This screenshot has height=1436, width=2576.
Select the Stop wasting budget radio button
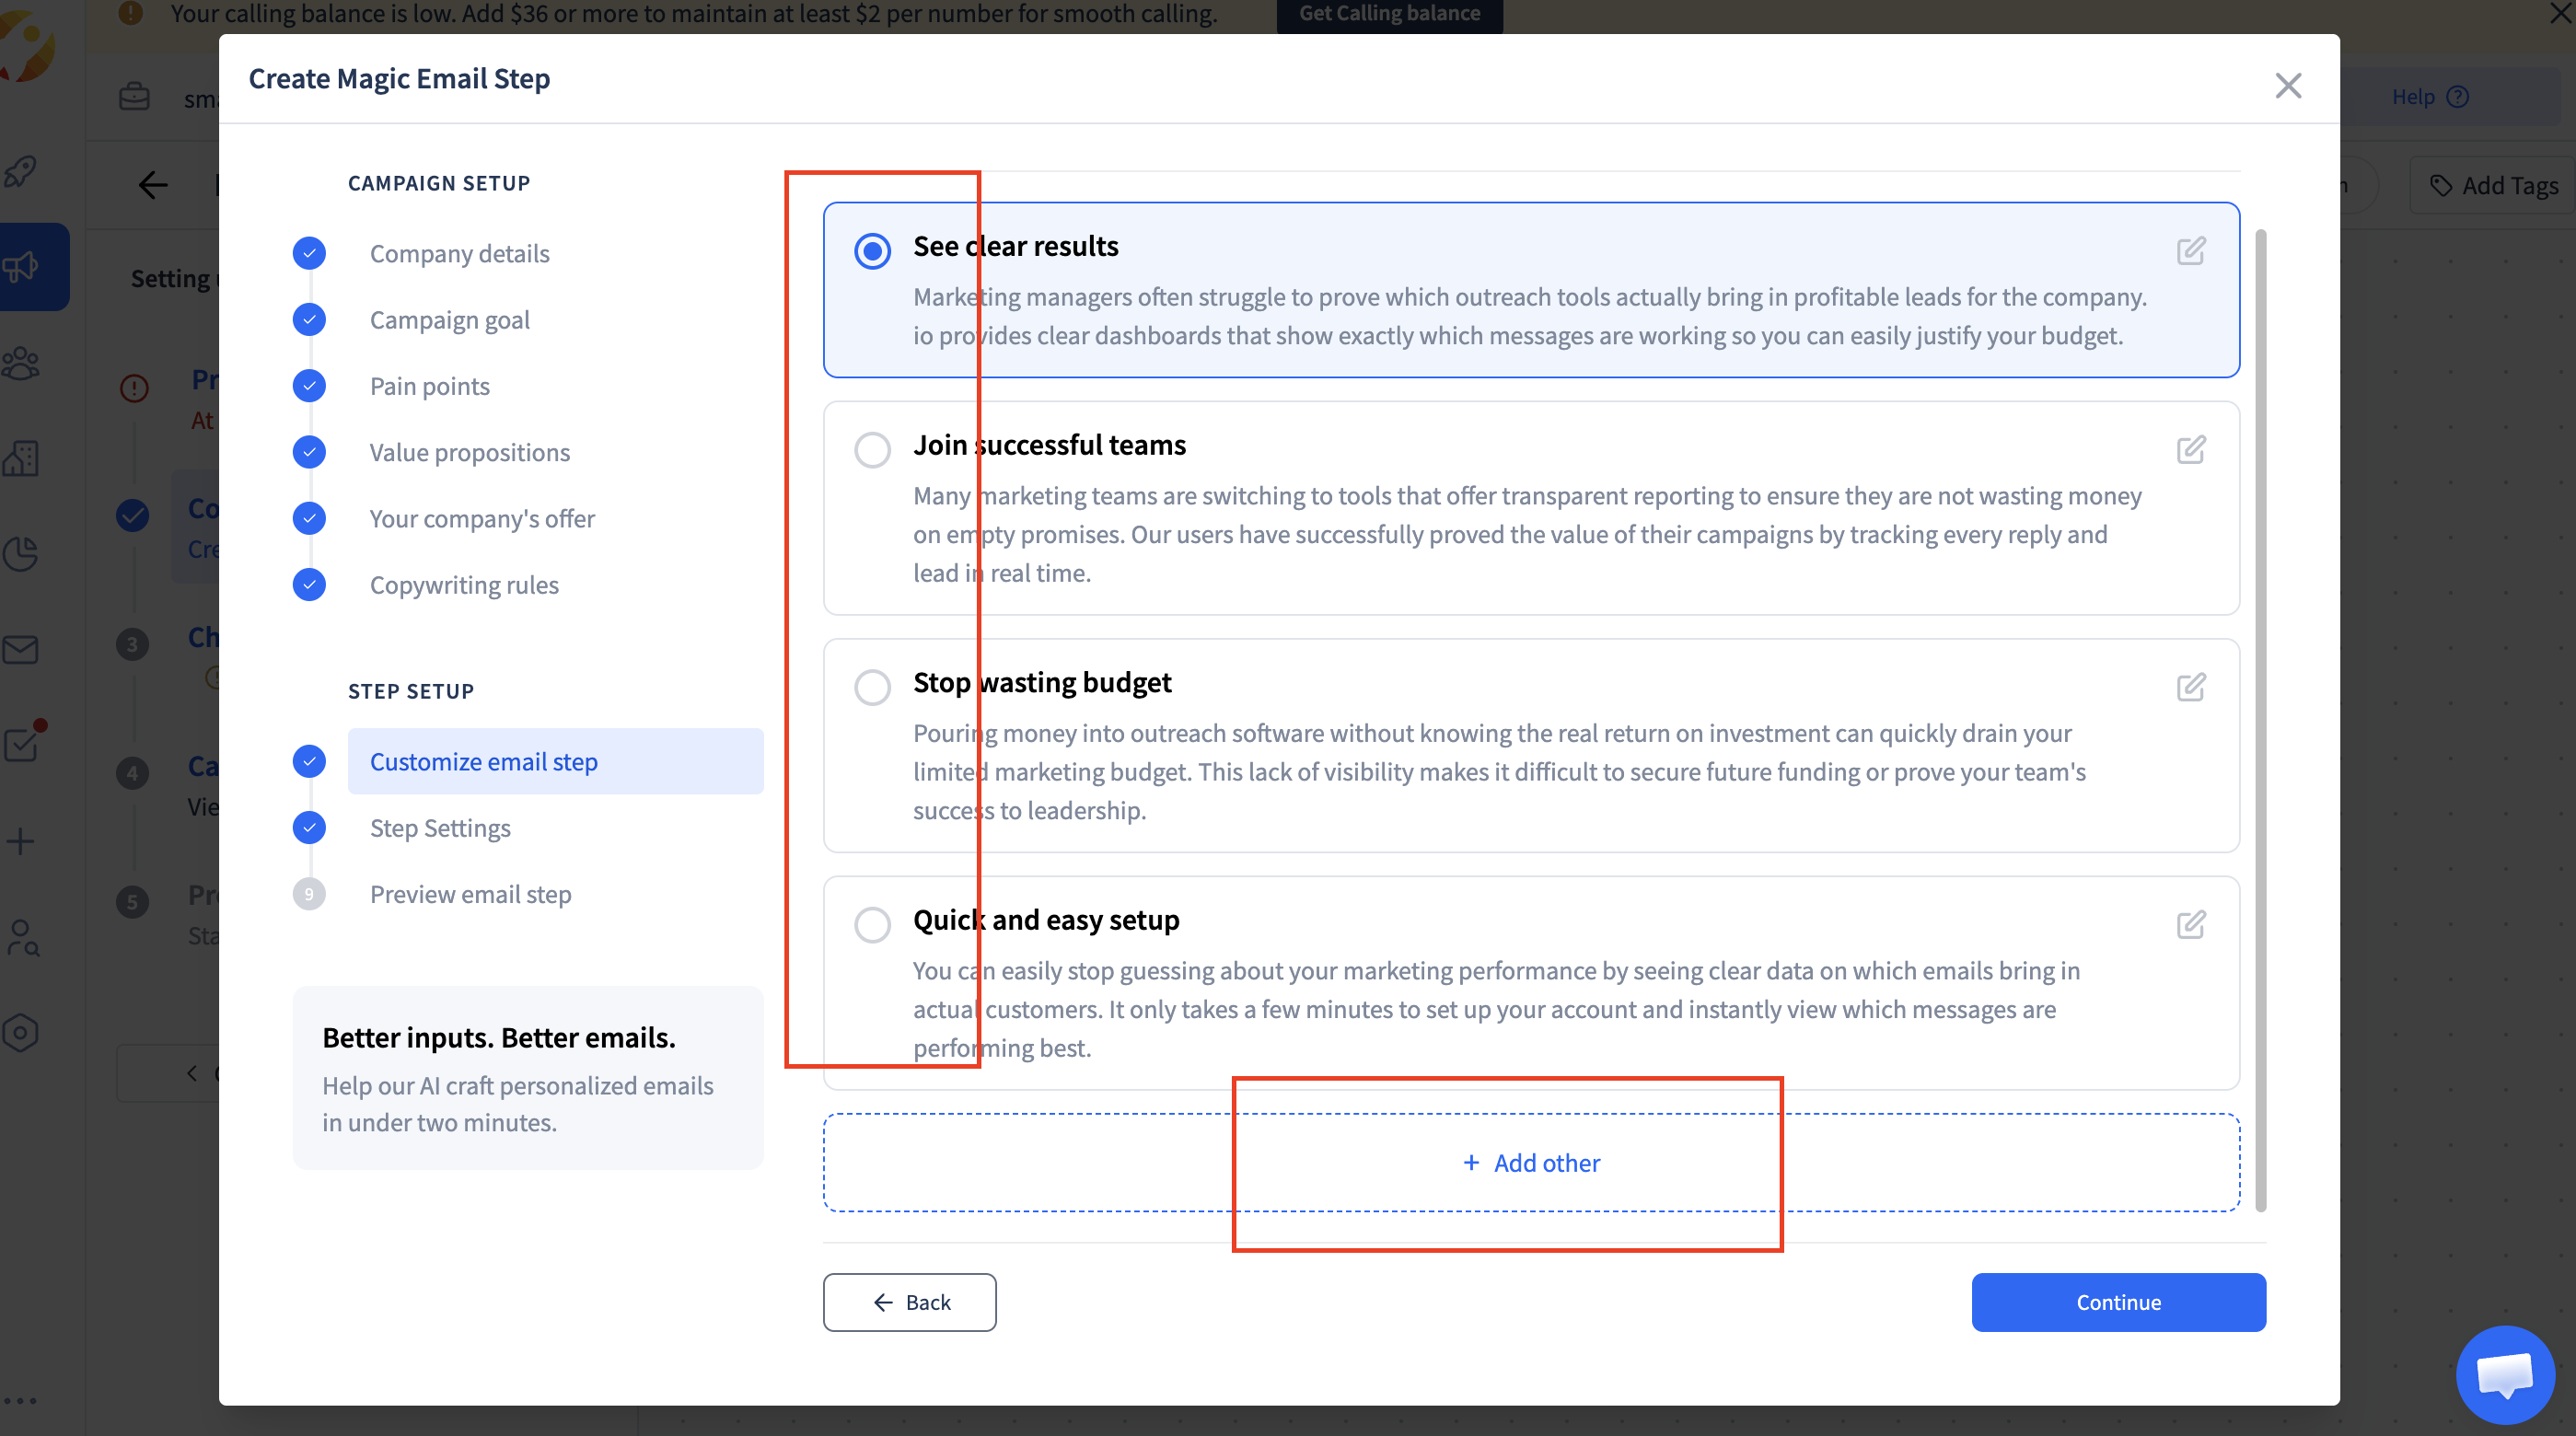(872, 687)
